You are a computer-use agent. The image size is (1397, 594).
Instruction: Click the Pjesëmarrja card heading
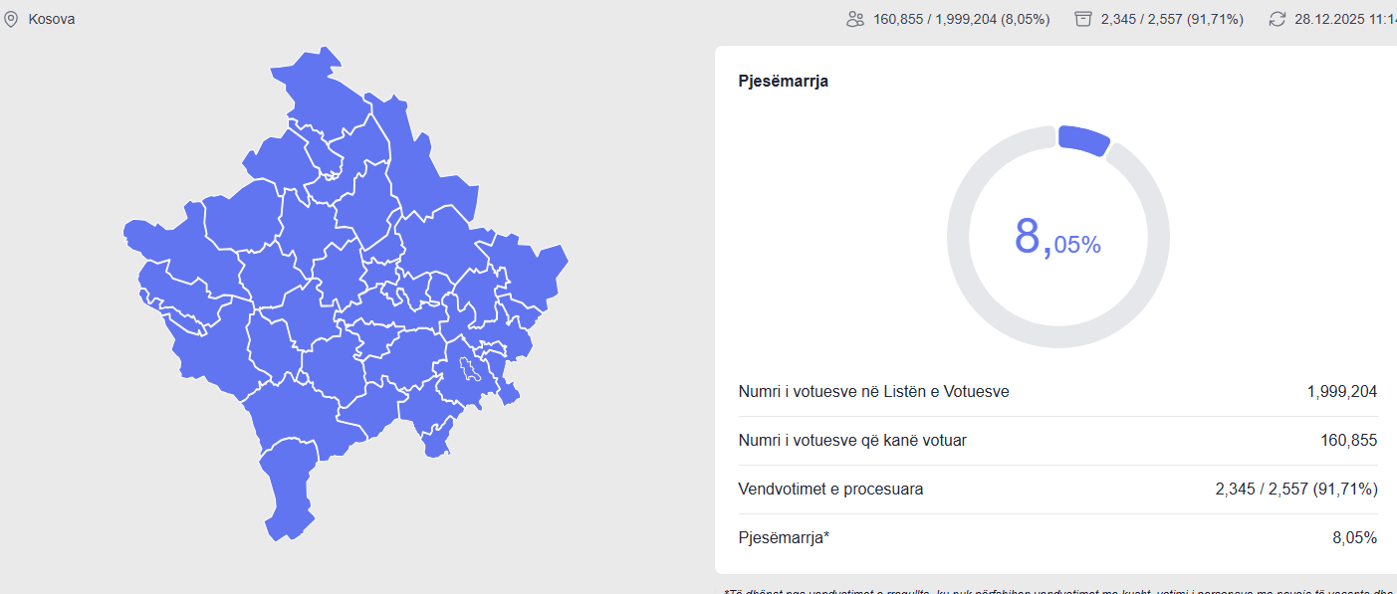click(x=783, y=82)
